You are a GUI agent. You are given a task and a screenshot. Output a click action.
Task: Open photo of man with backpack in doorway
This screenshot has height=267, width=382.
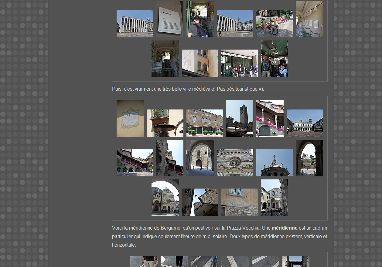[200, 19]
